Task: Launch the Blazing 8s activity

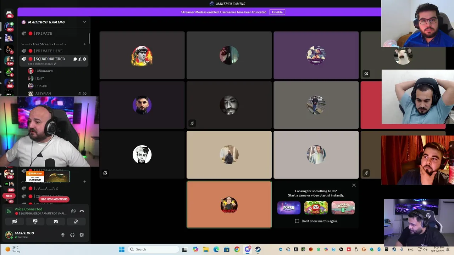Action: coord(343,208)
